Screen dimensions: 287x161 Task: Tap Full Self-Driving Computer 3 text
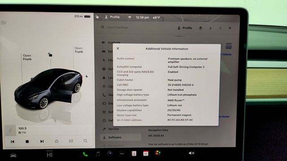point(186,67)
